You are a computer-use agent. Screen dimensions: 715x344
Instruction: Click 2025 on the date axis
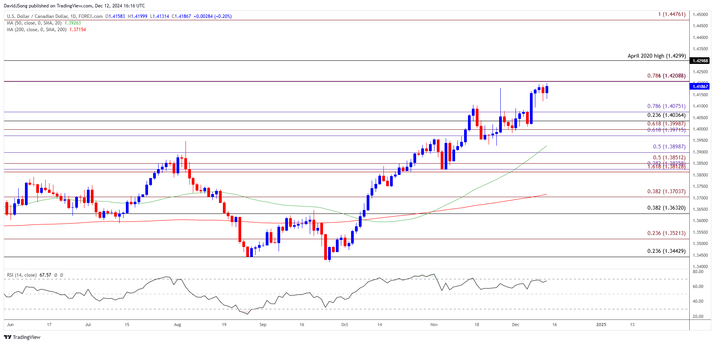click(601, 325)
